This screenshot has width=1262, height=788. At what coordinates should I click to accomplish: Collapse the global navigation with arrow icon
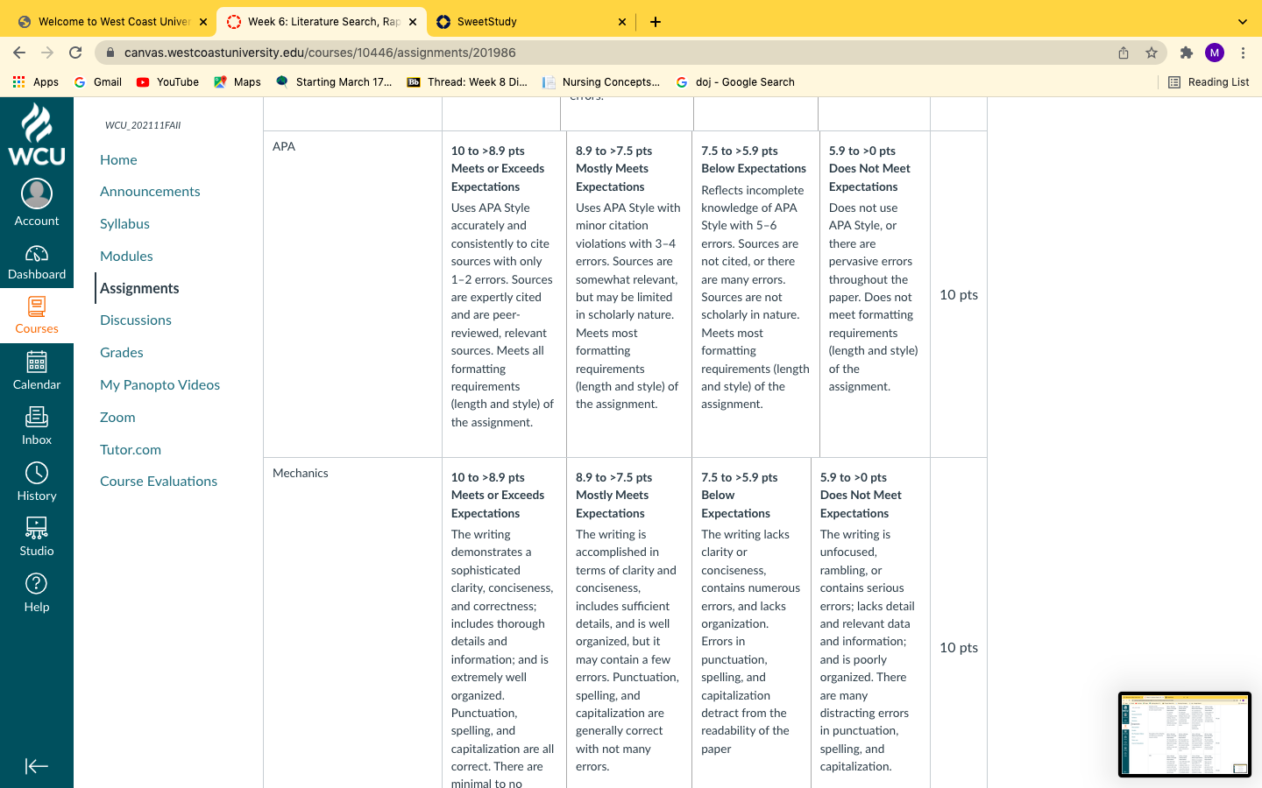point(37,766)
